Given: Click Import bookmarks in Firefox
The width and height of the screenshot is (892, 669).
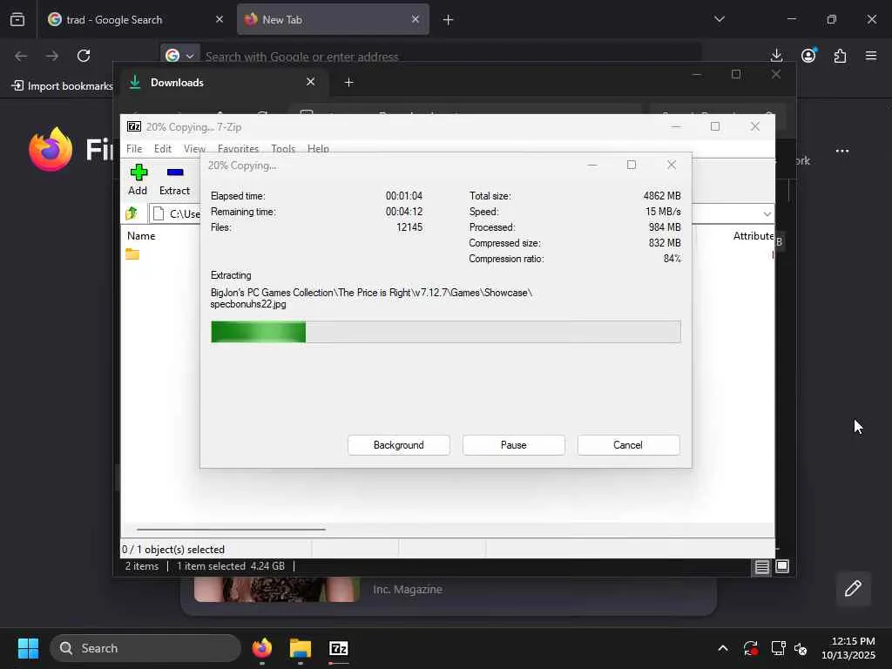Looking at the screenshot, I should 62,86.
